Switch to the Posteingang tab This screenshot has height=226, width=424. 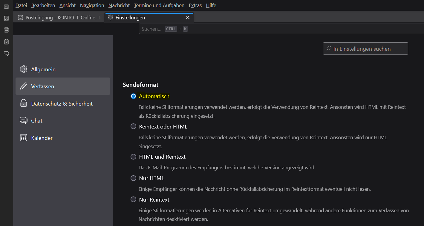coord(59,18)
